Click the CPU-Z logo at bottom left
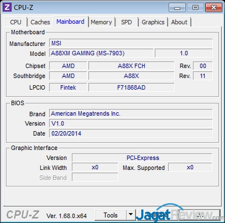This screenshot has width=225, height=223. (x=23, y=214)
